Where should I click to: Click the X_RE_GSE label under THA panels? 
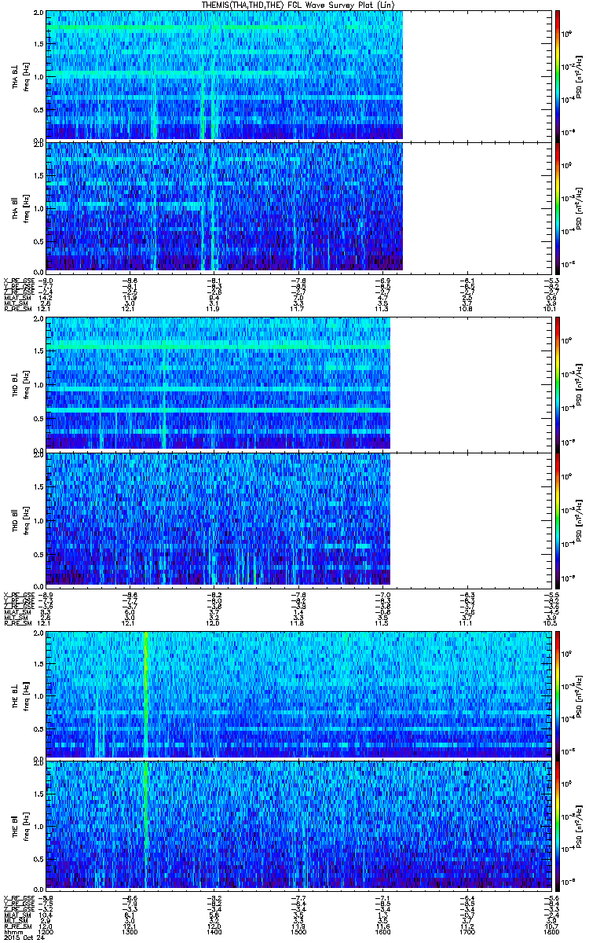point(17,279)
